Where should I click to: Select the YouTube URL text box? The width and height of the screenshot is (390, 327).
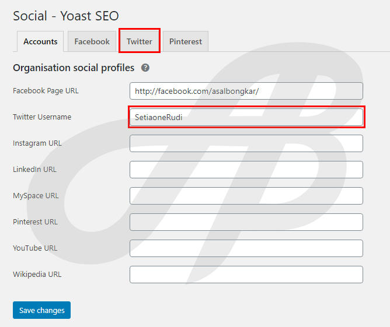[246, 248]
